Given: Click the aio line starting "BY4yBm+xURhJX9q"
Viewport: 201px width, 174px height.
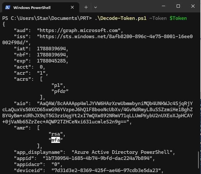Looking at the screenshot, I should (x=97, y=116).
